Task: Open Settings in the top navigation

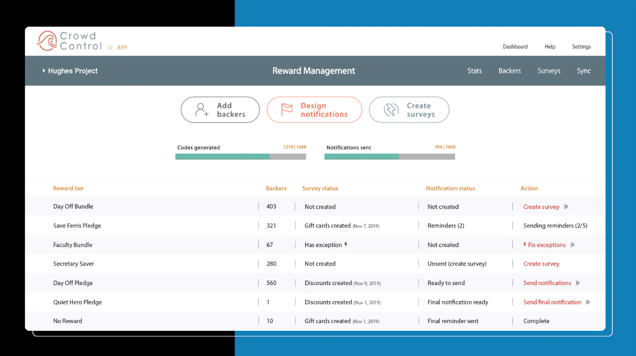Action: click(x=582, y=47)
